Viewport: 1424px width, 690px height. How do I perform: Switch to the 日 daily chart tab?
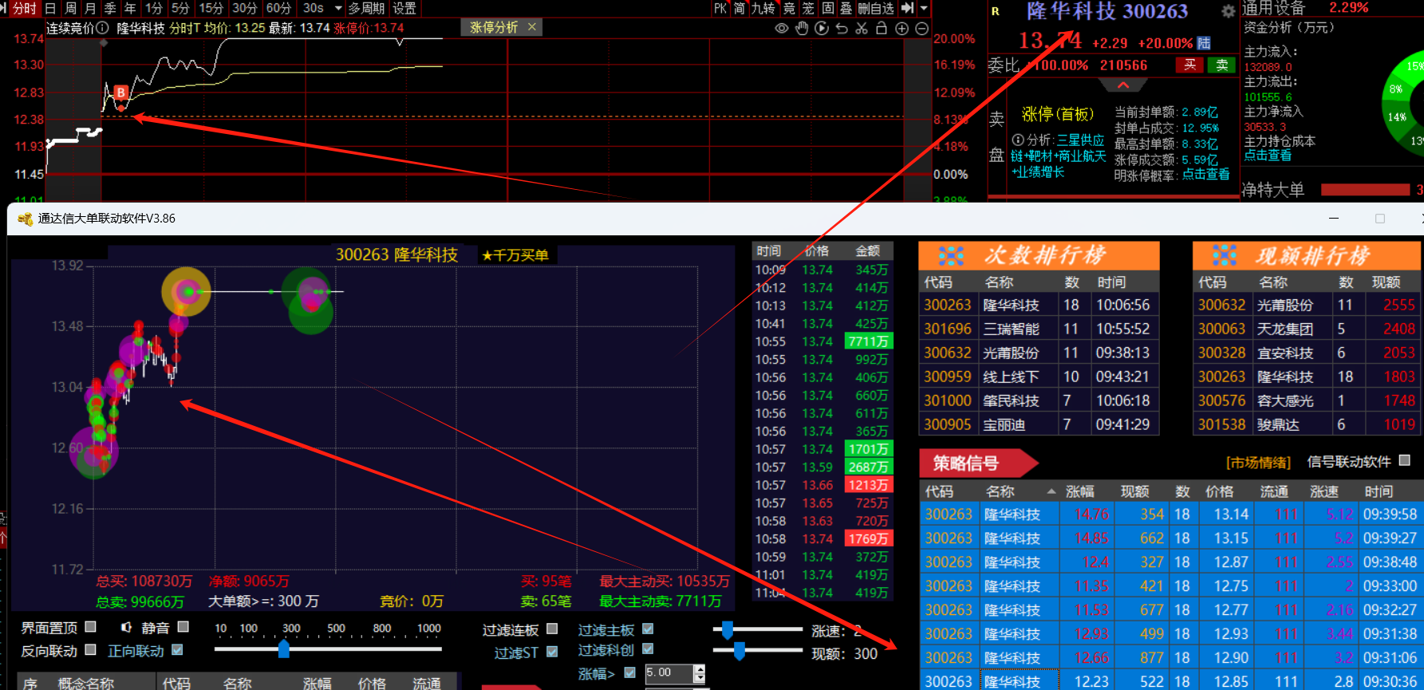click(x=50, y=8)
